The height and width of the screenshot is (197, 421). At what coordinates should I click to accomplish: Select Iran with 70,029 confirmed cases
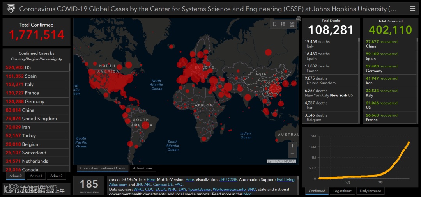[37, 127]
